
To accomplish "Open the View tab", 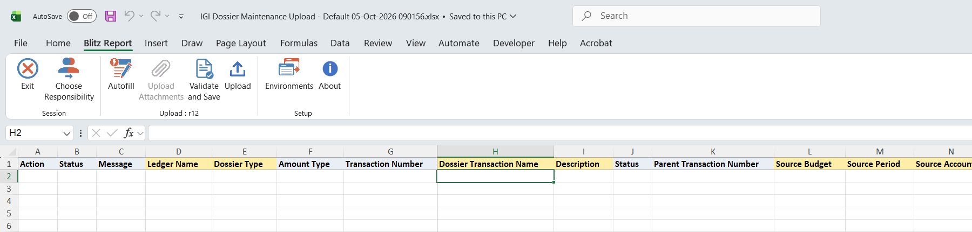I will click(416, 43).
